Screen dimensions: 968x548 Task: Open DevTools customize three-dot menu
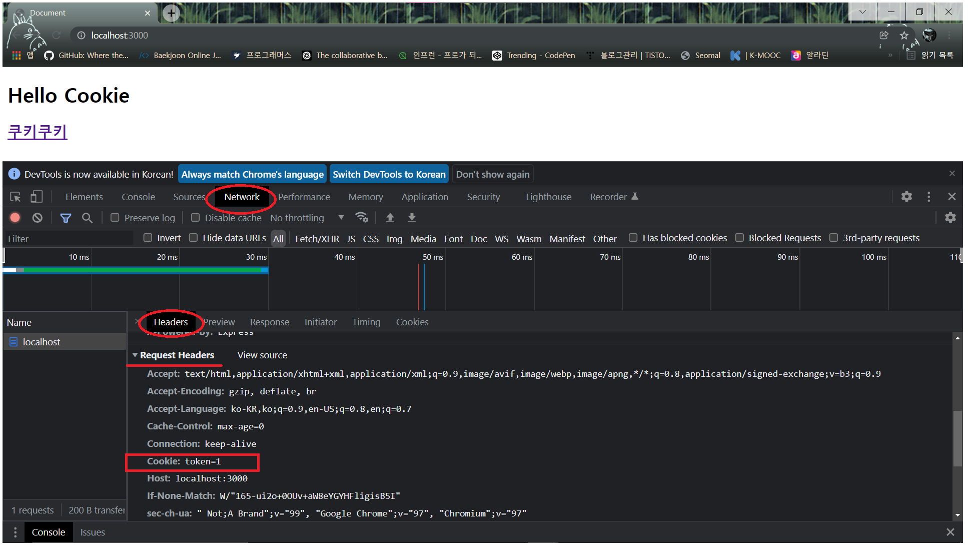click(x=928, y=197)
